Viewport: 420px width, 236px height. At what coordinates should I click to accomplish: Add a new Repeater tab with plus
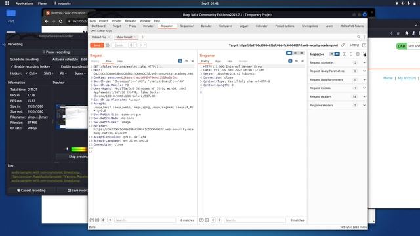(x=142, y=37)
